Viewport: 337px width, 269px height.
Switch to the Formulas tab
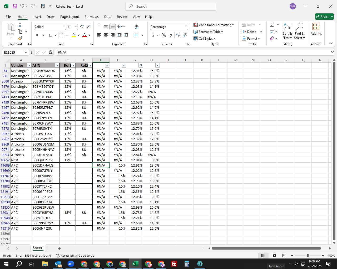pyautogui.click(x=92, y=17)
